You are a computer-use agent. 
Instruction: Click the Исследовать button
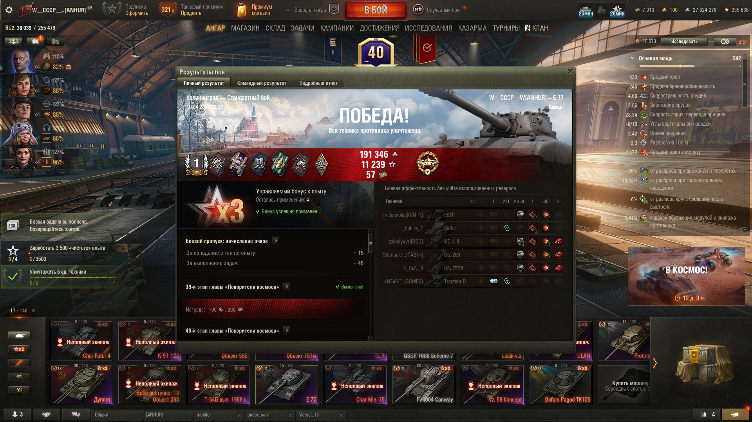[684, 41]
